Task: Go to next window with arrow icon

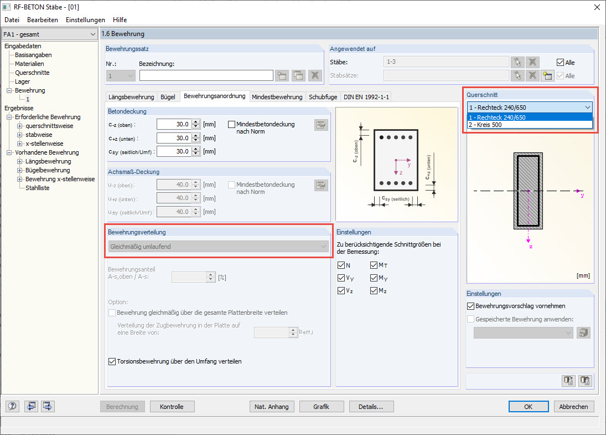Action: 48,406
